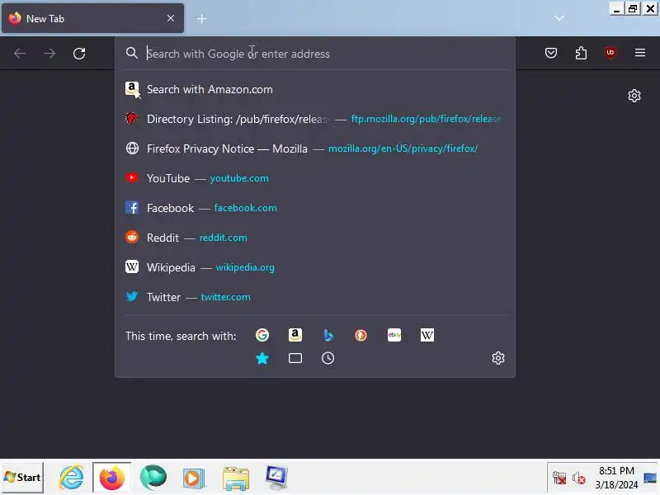Screen dimensions: 660x495
Task: Open the uBlock Origin extension icon
Action: click(x=610, y=53)
